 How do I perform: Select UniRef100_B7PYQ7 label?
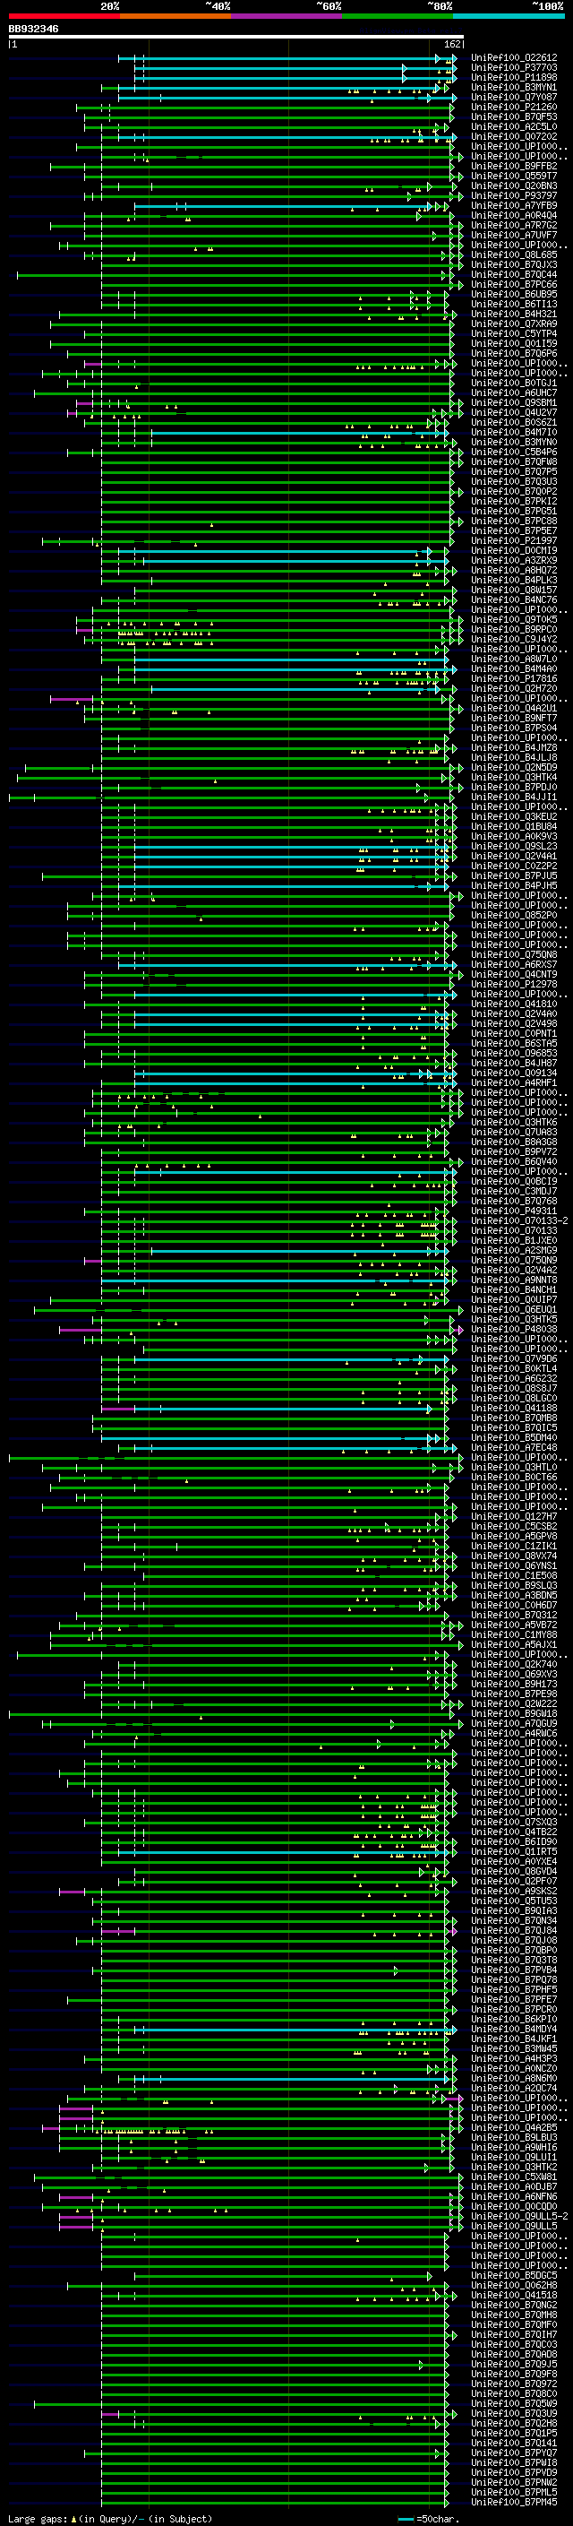[x=514, y=2453]
